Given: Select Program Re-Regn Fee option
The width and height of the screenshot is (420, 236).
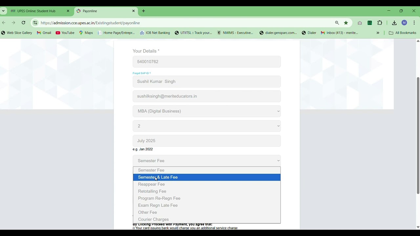Looking at the screenshot, I should point(207,198).
